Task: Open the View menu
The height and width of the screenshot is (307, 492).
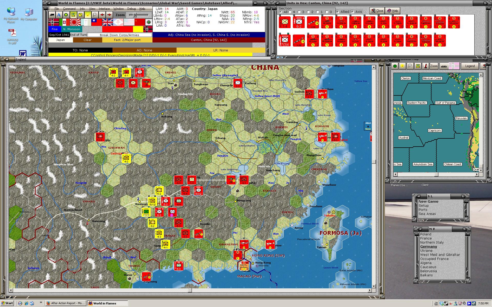Action: tap(92, 9)
